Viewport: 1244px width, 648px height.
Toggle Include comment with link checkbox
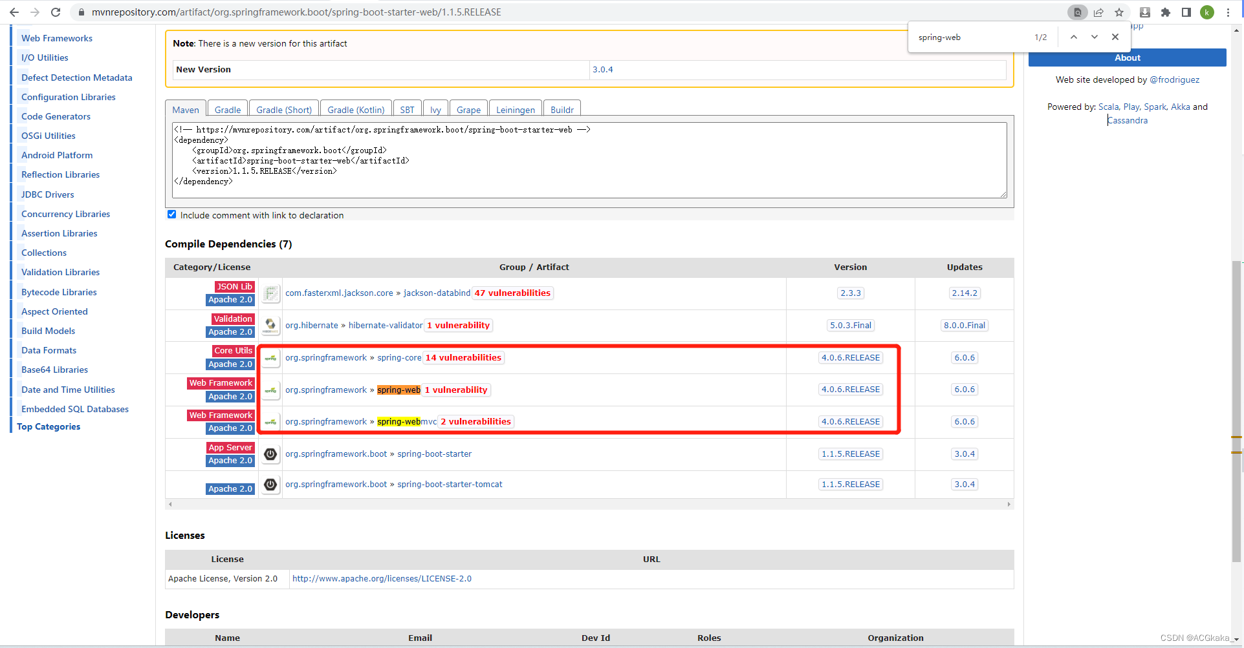[x=172, y=214]
